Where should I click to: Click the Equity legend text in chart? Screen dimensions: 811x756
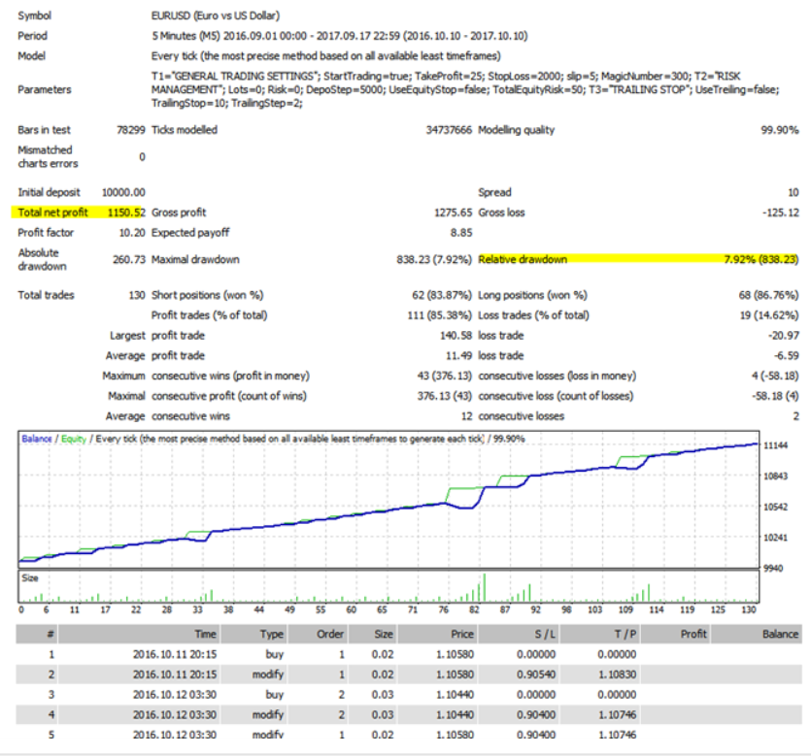74,439
